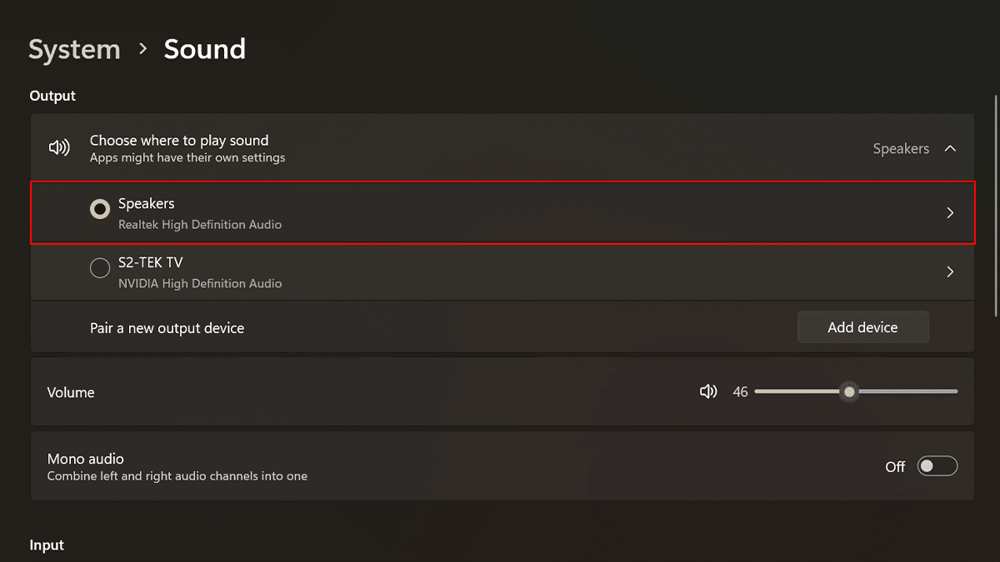1000x562 pixels.
Task: Click the volume slider thumb
Action: click(x=849, y=391)
